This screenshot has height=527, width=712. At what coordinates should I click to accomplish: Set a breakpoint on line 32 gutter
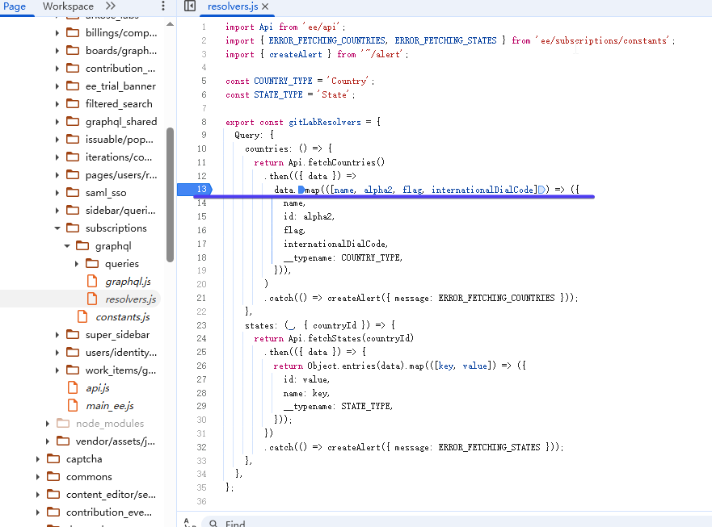[x=201, y=447]
